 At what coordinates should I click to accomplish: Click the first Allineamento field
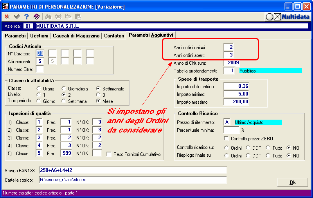click(x=40, y=61)
